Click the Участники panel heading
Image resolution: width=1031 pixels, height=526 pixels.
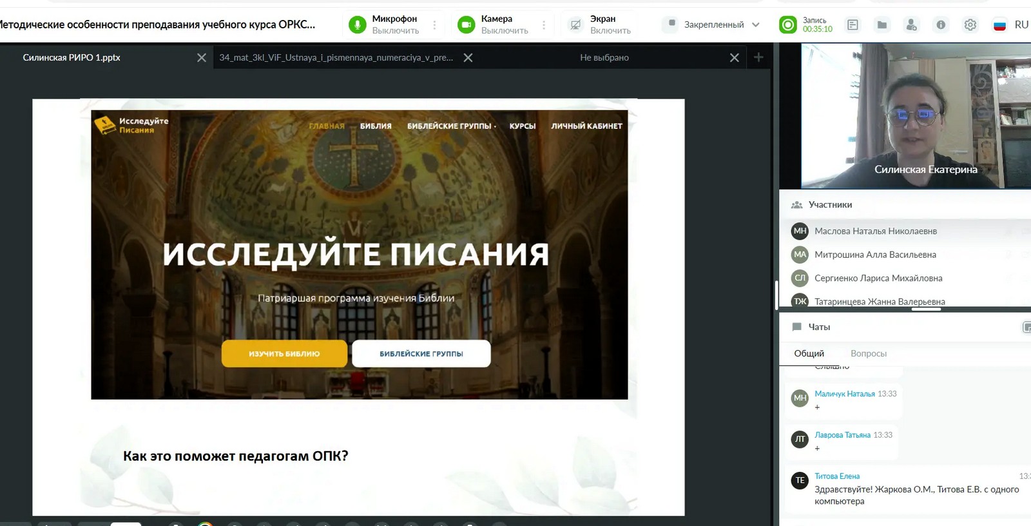(x=831, y=205)
